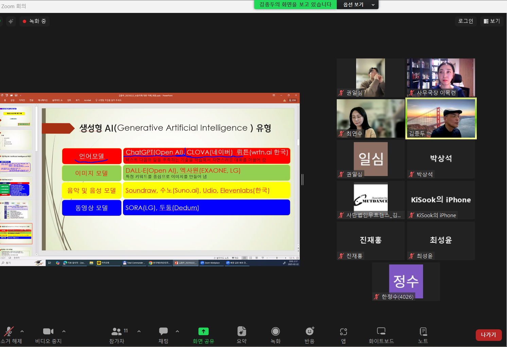Select 진재홍 participant tile
This screenshot has width=507, height=347.
coord(370,241)
